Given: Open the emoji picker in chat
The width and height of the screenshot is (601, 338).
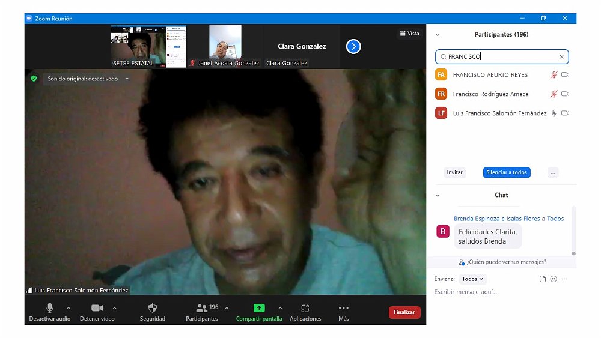Looking at the screenshot, I should (x=554, y=279).
